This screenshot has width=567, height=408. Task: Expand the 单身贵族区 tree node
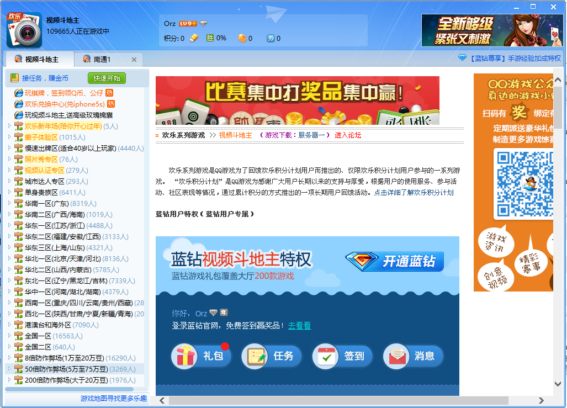[x=9, y=192]
